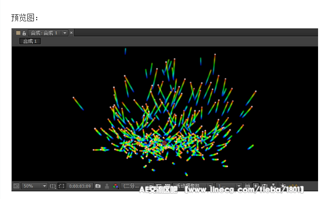The height and width of the screenshot is (199, 323).
Task: Click the 0:00:03:09 current time field
Action: click(80, 186)
